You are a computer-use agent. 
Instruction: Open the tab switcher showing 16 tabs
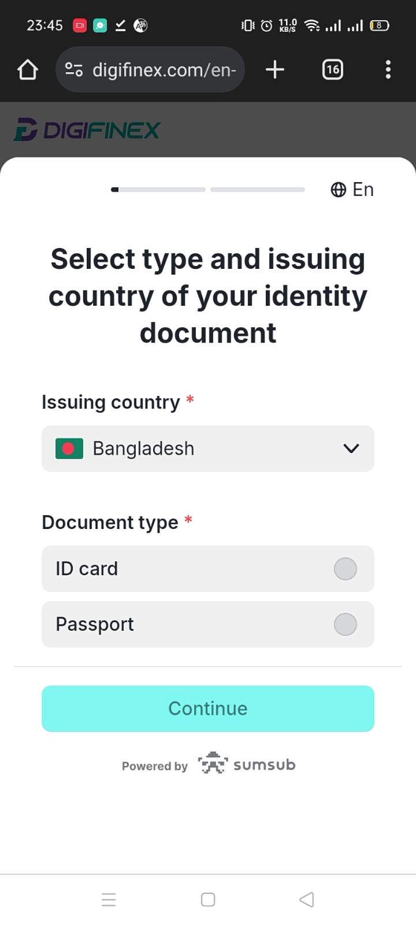click(x=332, y=70)
